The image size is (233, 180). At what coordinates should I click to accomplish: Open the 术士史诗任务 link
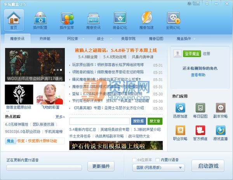pyautogui.click(x=80, y=136)
